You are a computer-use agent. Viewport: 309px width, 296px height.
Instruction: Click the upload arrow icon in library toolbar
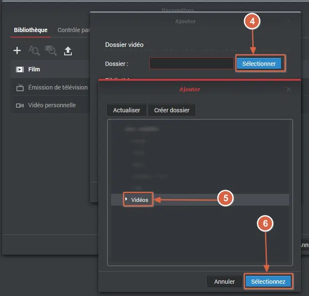pyautogui.click(x=68, y=51)
